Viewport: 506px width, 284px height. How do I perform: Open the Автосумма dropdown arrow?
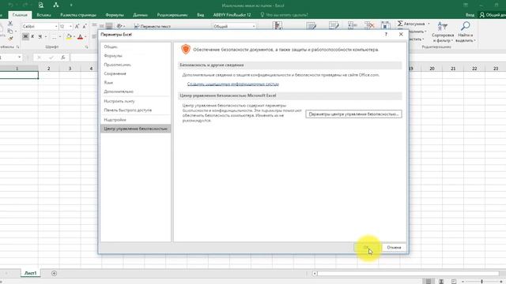429,24
